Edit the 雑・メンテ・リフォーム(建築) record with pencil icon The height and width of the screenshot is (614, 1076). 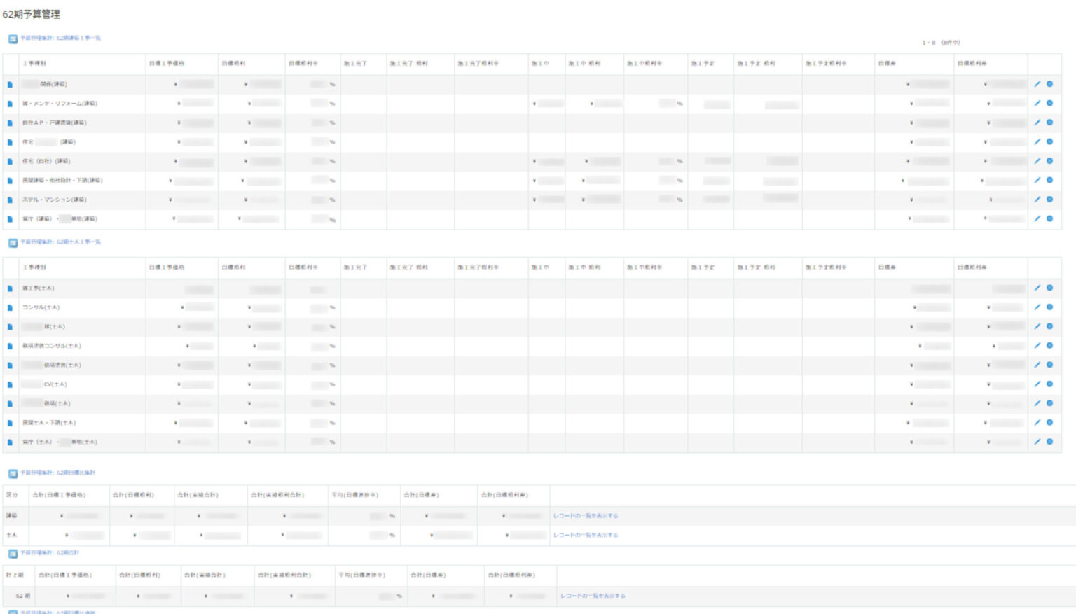click(x=1037, y=104)
